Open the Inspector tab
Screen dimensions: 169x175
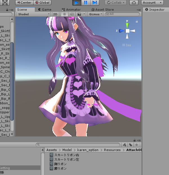[x=155, y=10]
